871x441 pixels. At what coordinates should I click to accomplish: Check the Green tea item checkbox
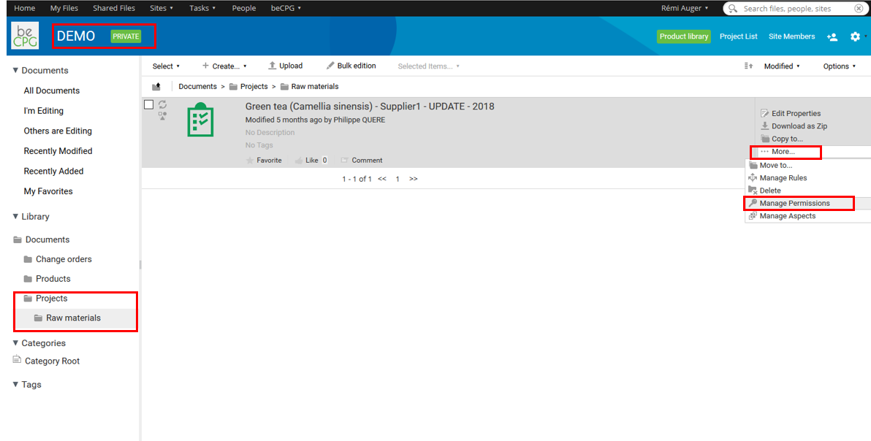point(149,104)
